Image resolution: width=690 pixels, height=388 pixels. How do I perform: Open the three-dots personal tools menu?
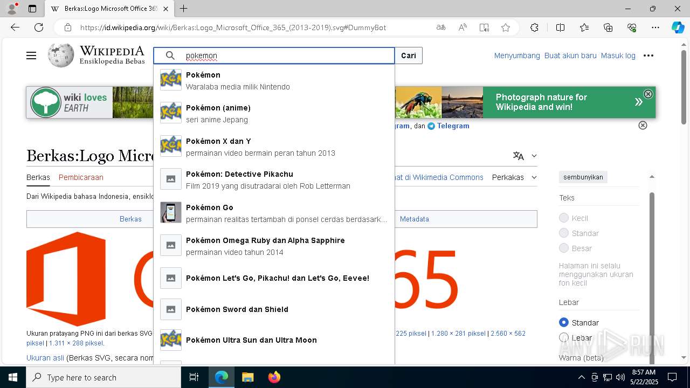[x=648, y=56]
